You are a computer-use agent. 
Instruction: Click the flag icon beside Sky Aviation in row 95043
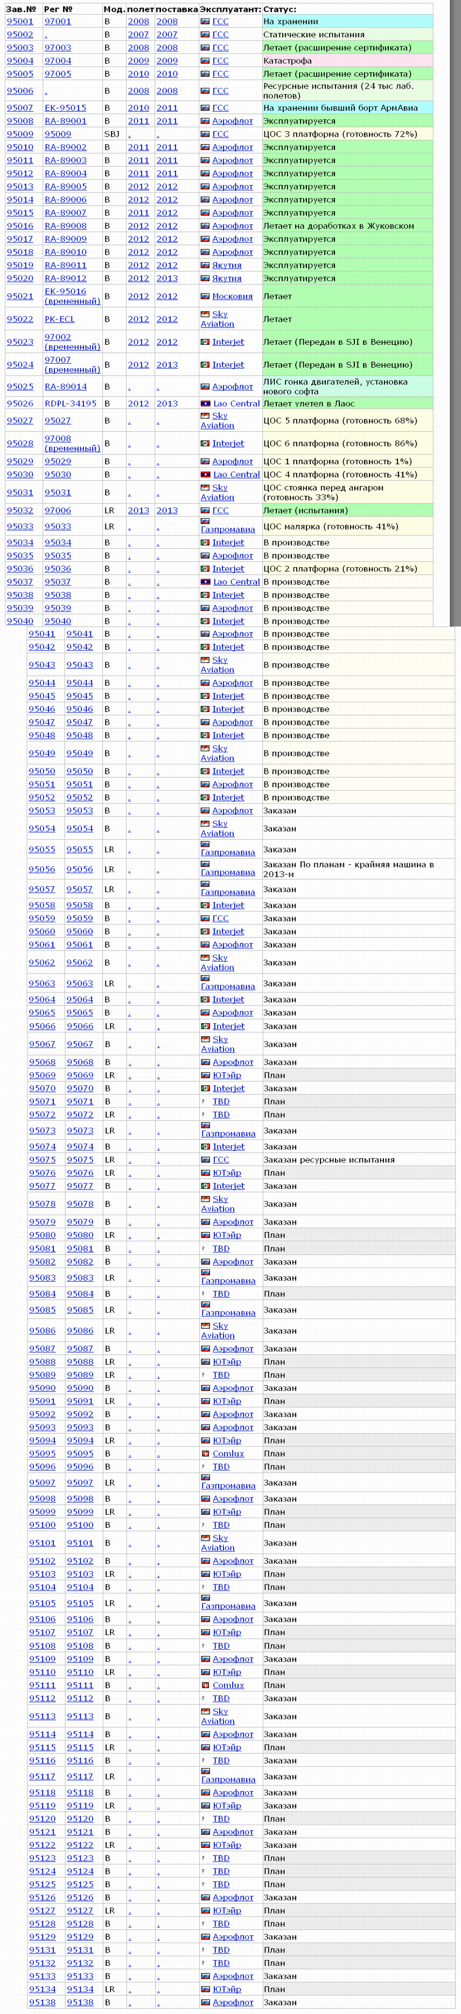(x=205, y=660)
